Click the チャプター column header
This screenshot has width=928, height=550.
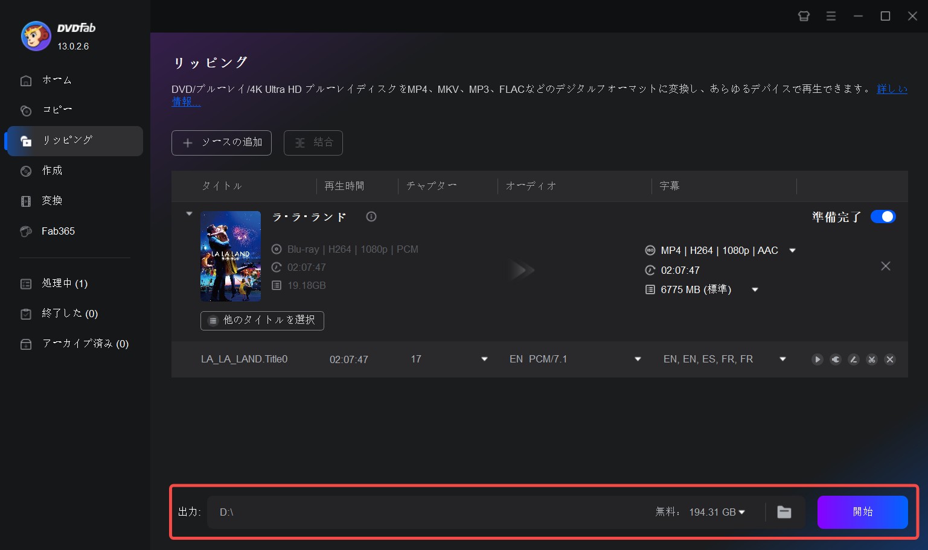coord(431,186)
